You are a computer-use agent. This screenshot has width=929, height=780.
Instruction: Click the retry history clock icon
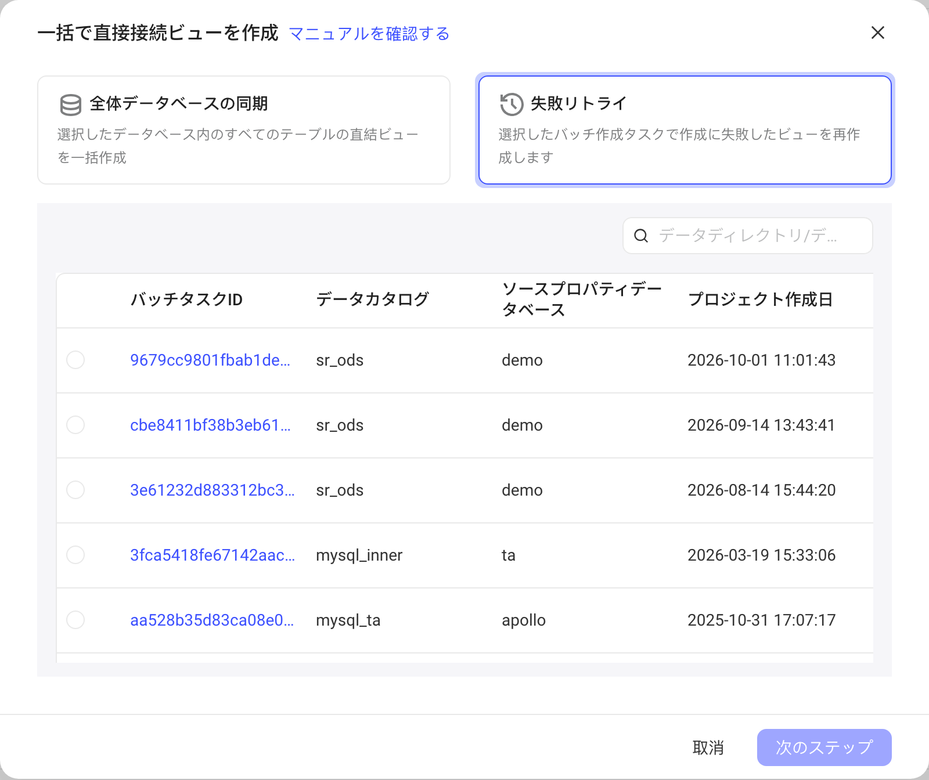pos(512,104)
